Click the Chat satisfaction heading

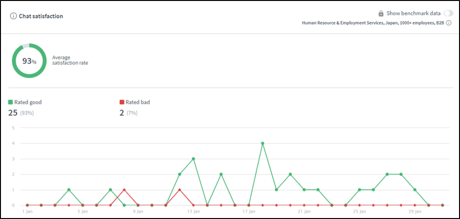pos(41,16)
